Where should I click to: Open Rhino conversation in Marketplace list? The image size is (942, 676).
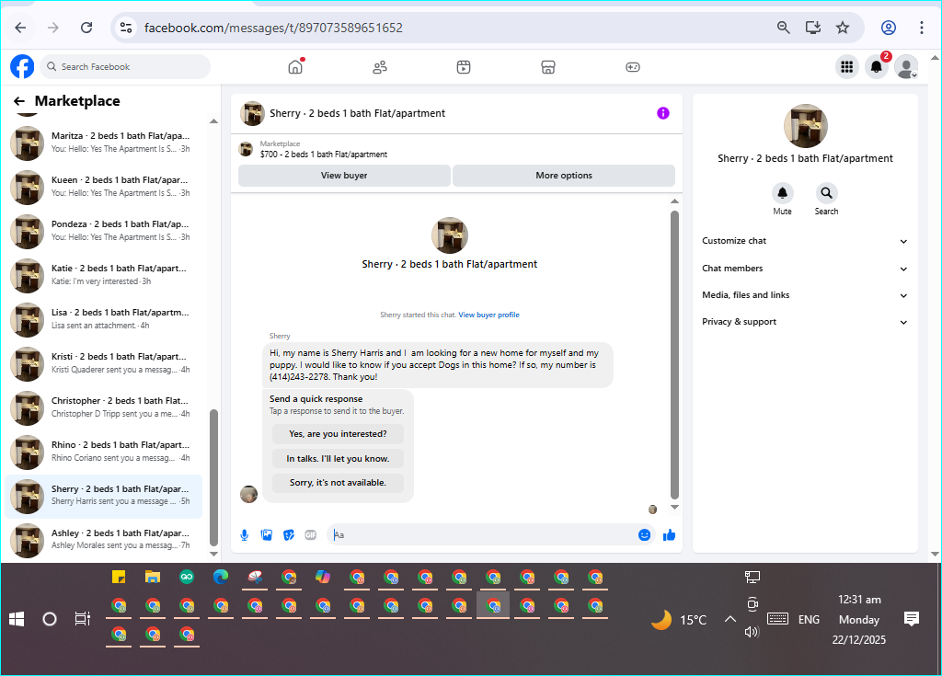[x=103, y=452]
